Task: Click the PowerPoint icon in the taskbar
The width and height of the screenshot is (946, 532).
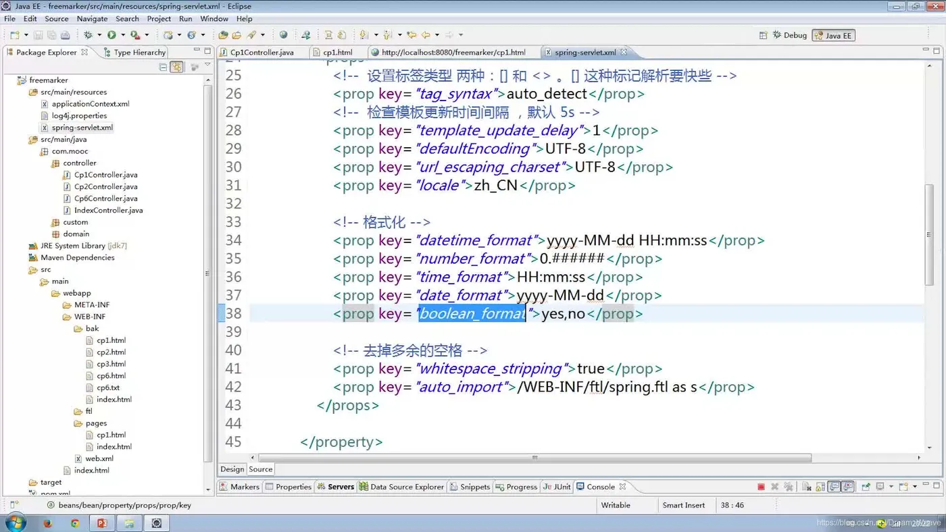Action: click(102, 523)
